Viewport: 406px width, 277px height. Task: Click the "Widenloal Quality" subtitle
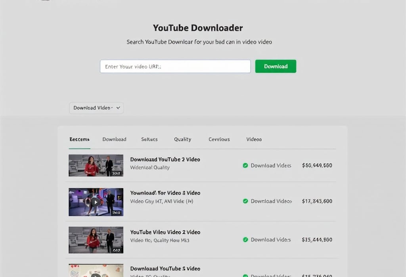click(149, 168)
